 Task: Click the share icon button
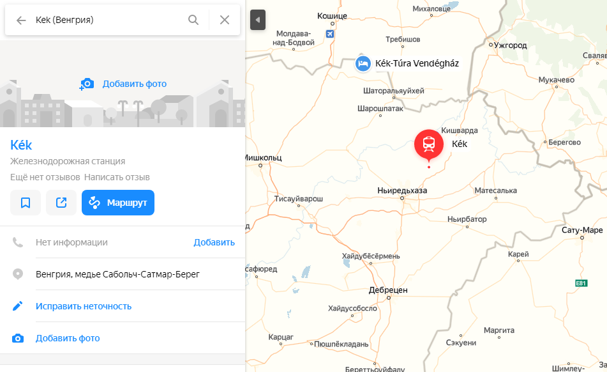tap(61, 203)
